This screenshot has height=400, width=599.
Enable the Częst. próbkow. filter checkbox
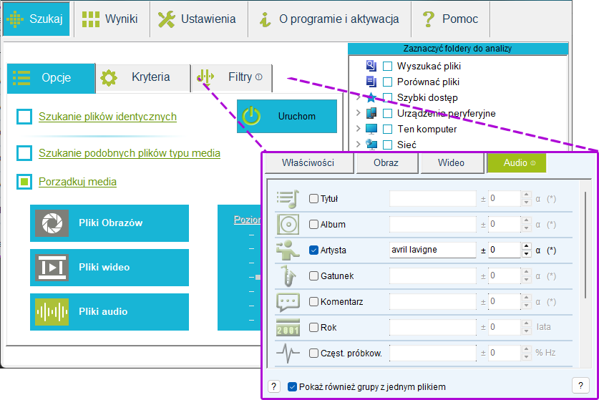coord(313,353)
